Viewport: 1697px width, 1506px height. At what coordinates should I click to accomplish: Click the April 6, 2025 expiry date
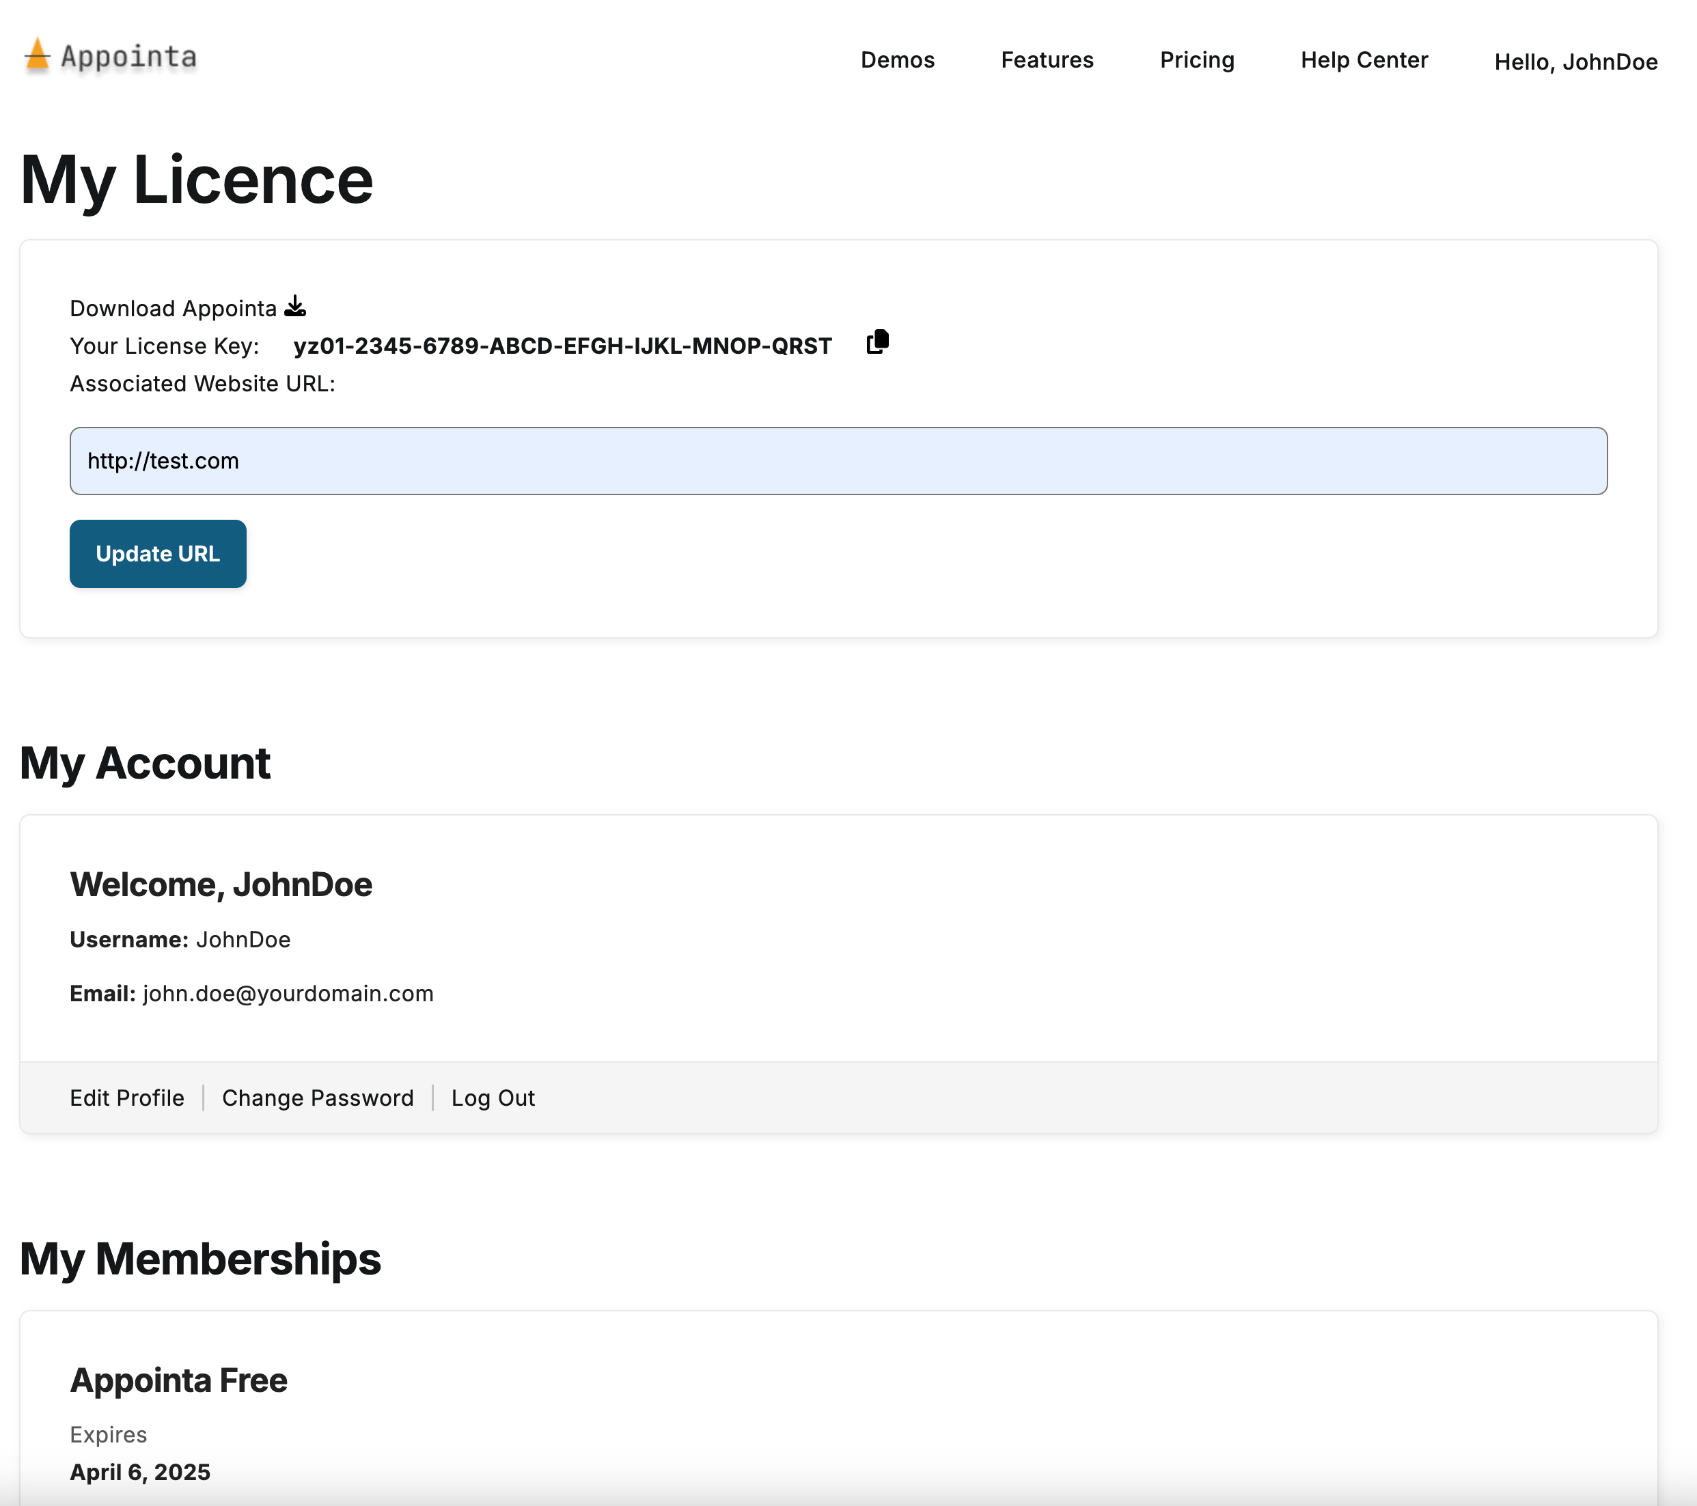(x=140, y=1472)
